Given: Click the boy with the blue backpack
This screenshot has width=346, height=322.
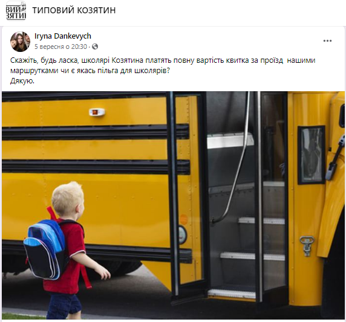Looking at the screenshot, I should pyautogui.click(x=65, y=249).
